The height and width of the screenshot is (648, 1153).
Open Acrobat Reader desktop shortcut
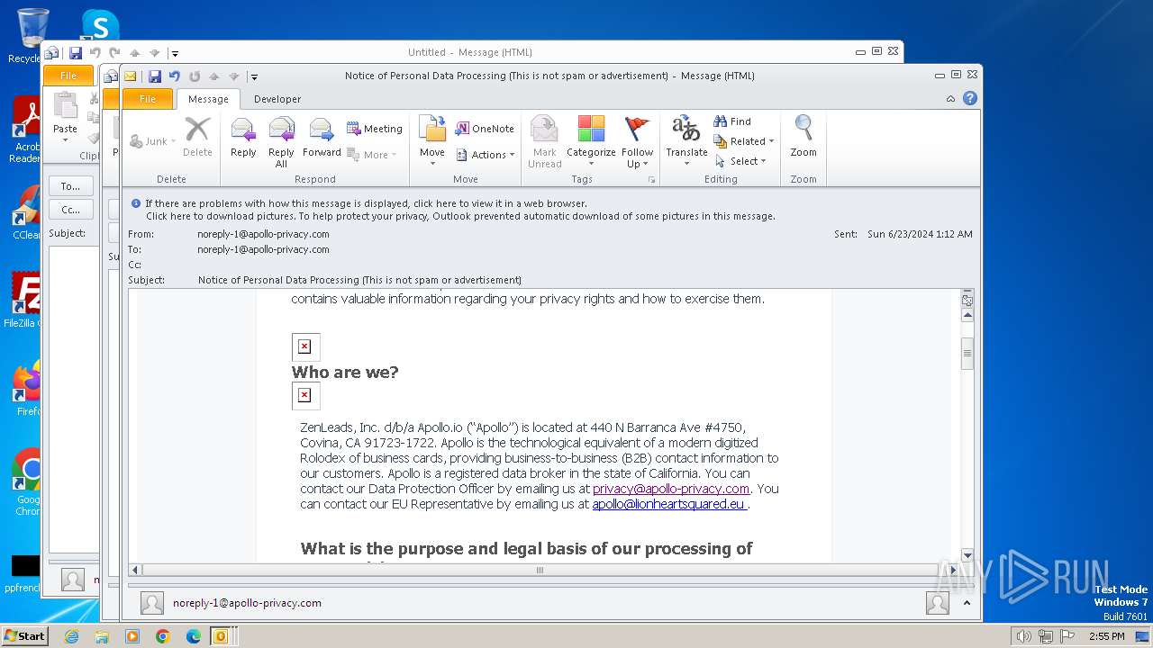(27, 130)
